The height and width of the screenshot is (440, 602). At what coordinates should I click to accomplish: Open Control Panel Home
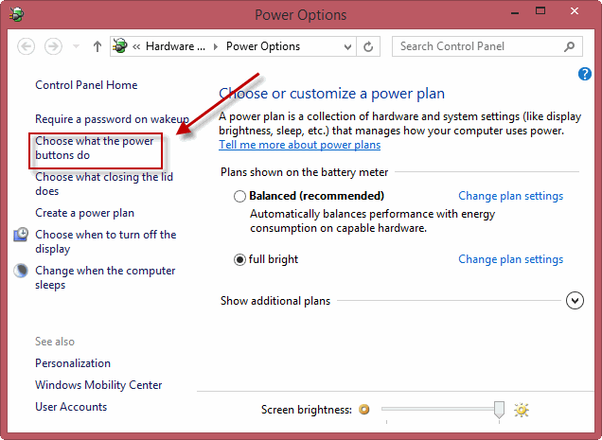86,85
